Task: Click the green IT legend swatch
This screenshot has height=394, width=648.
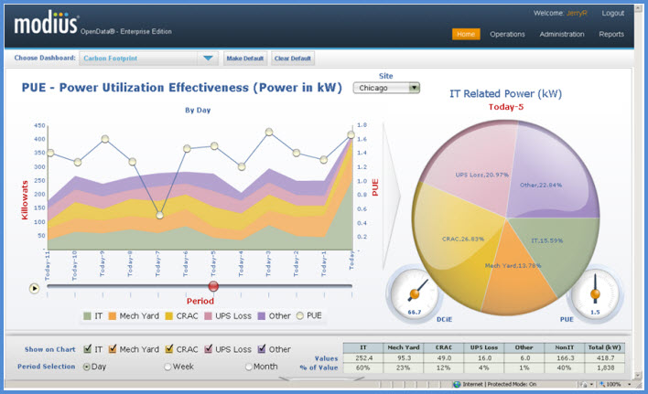Action: (87, 316)
